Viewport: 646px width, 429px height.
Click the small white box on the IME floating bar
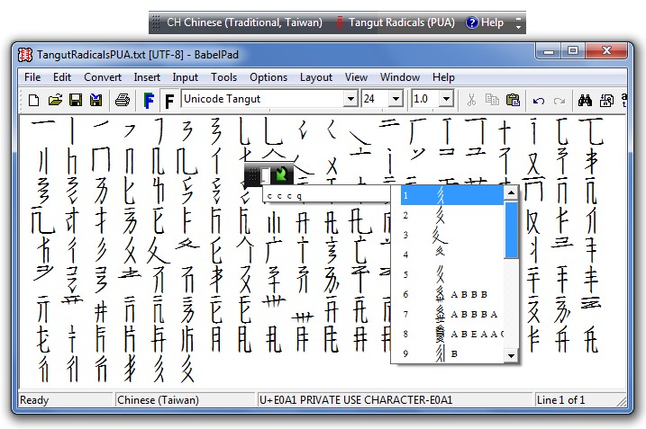pyautogui.click(x=265, y=175)
